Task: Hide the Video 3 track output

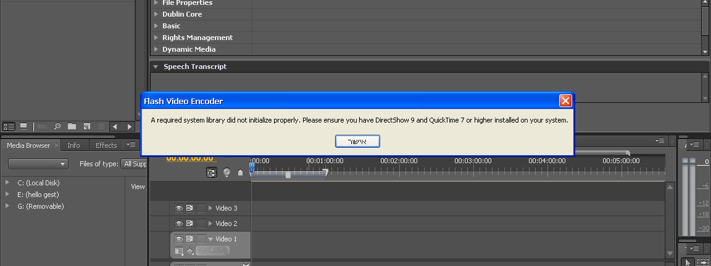Action: click(178, 208)
